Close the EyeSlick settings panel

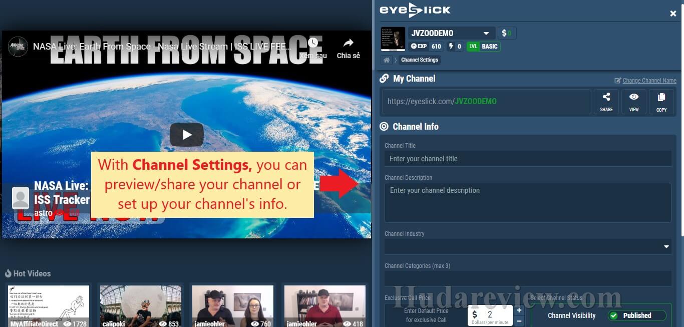(673, 14)
